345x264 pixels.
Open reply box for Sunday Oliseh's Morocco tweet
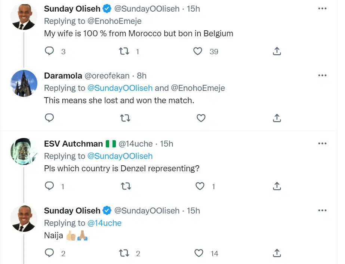click(x=49, y=51)
